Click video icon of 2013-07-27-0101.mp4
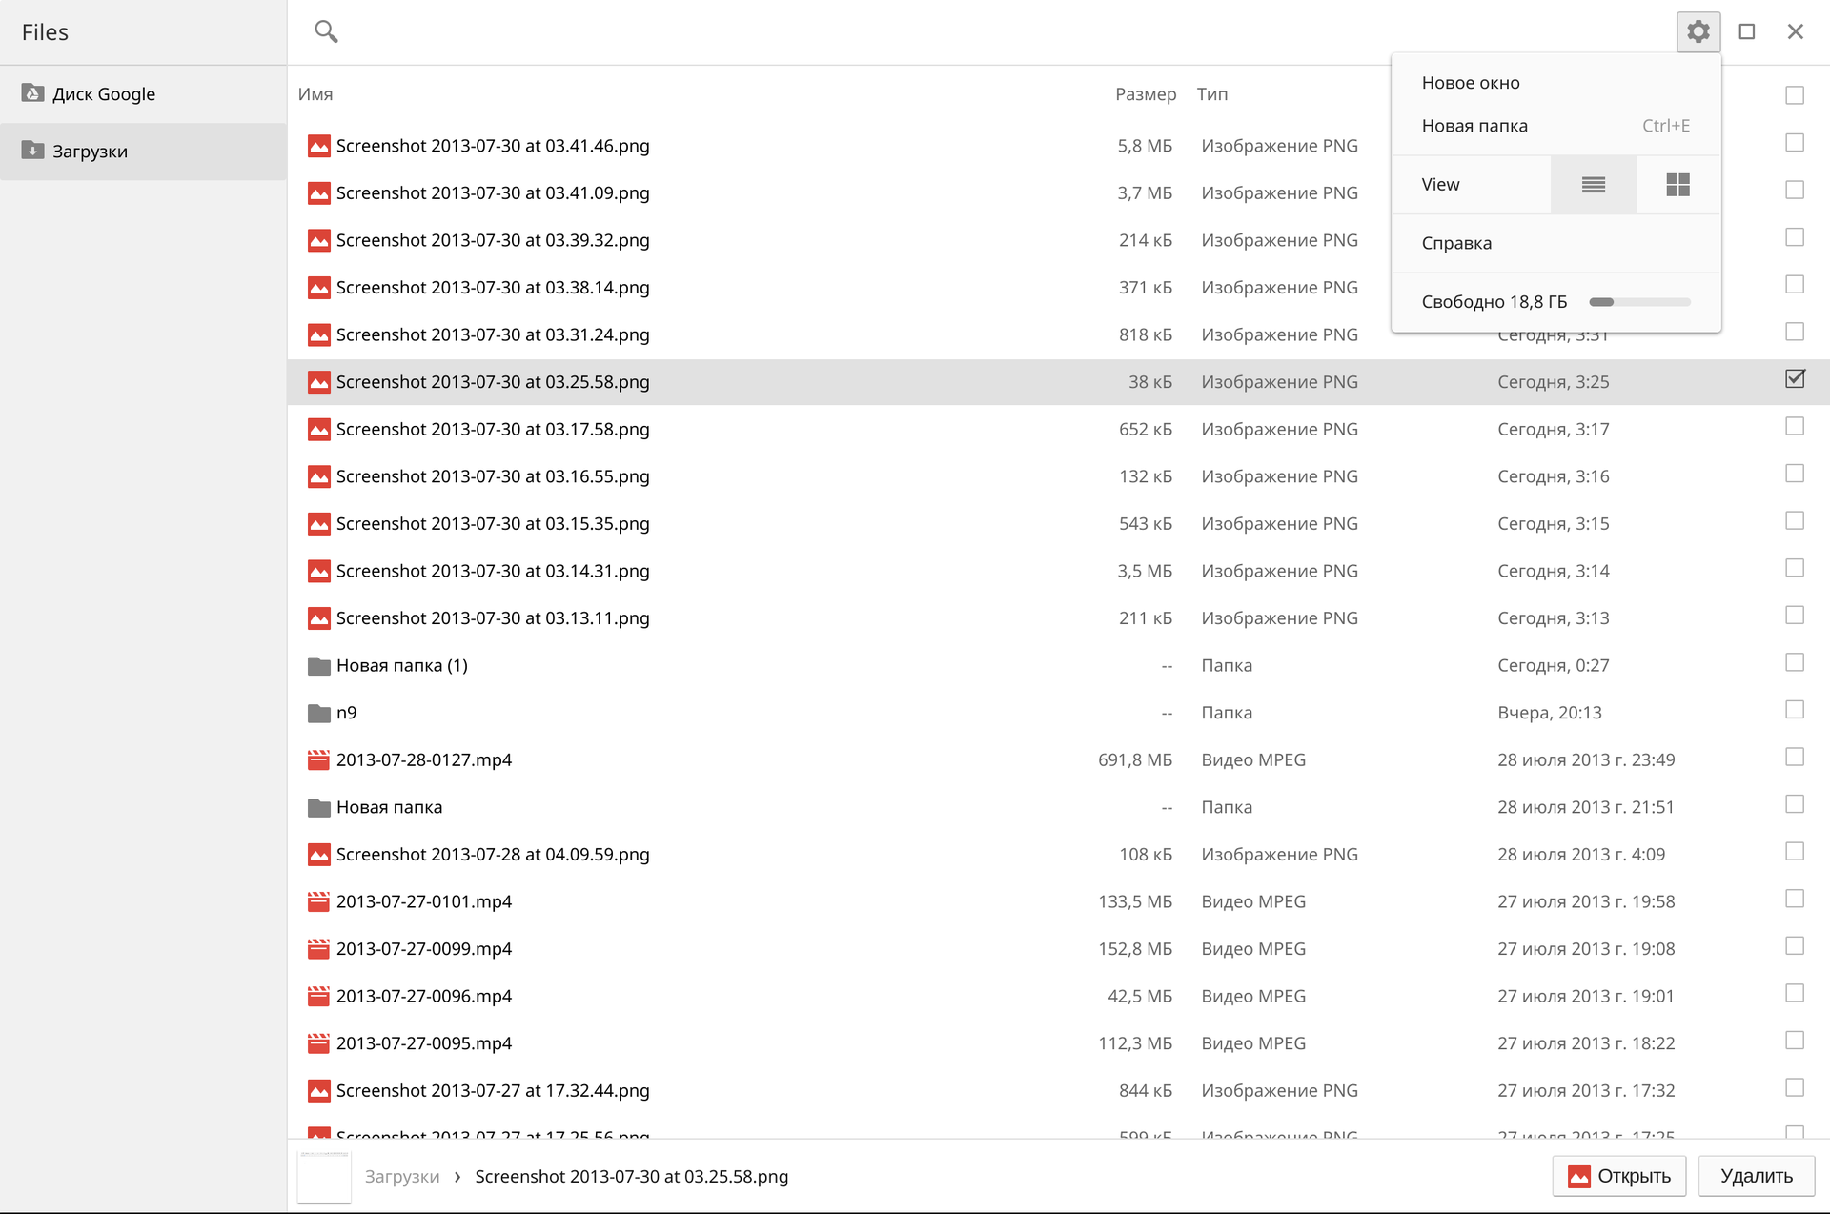The image size is (1830, 1214). click(319, 901)
